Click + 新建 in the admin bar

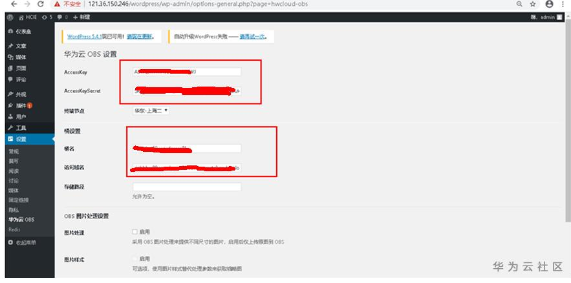tap(81, 17)
